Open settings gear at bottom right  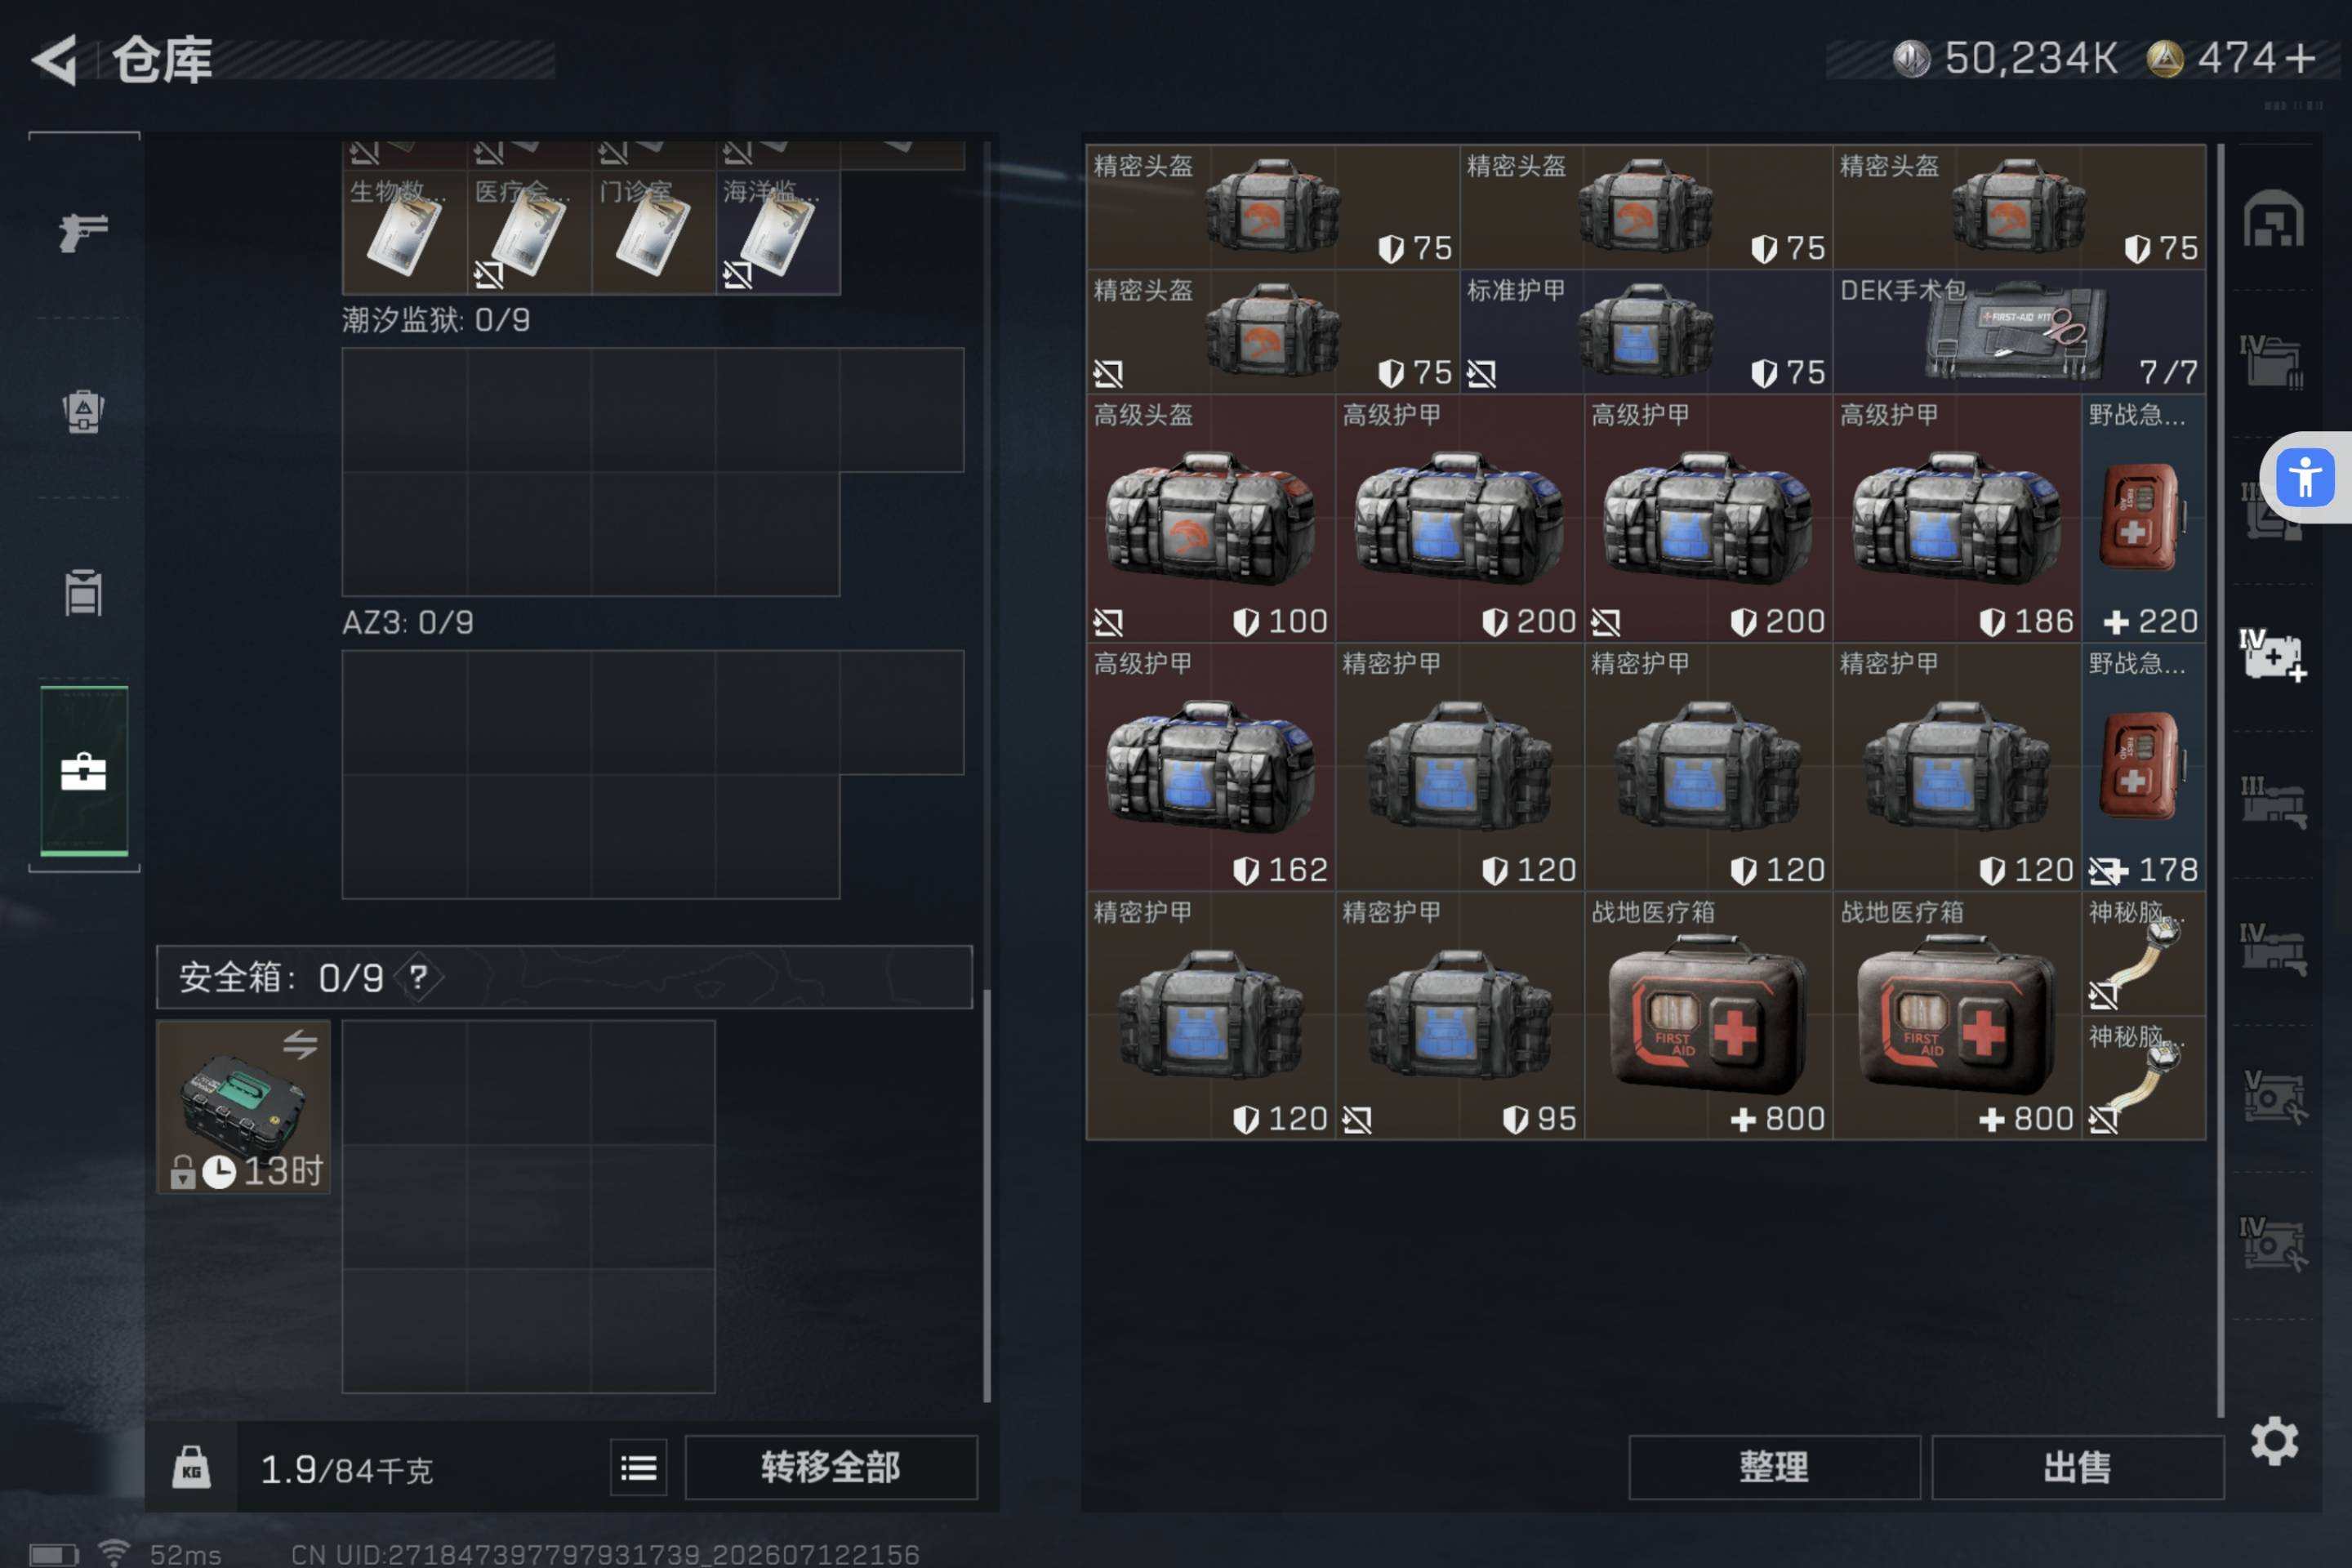(2274, 1440)
